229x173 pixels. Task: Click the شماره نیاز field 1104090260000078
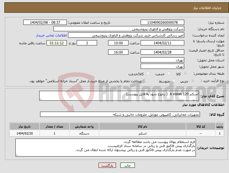[x=162, y=22]
